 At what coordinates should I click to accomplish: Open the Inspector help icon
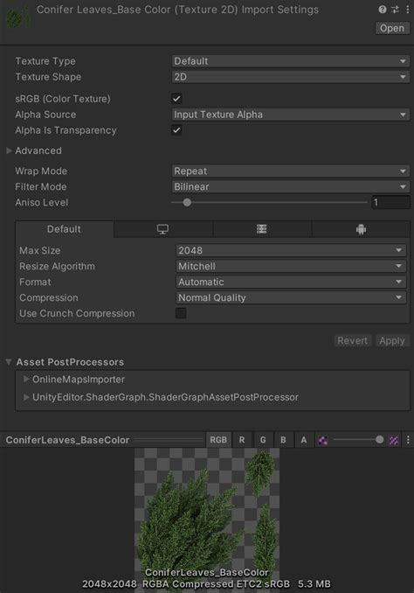click(383, 10)
